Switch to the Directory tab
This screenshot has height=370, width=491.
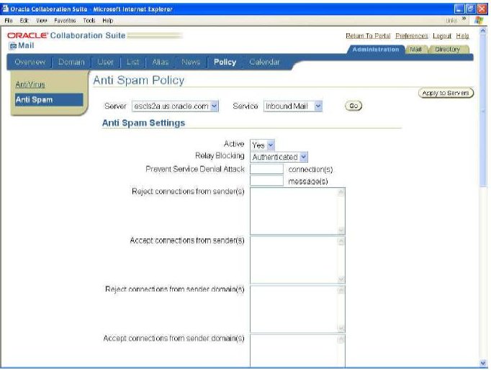point(448,50)
